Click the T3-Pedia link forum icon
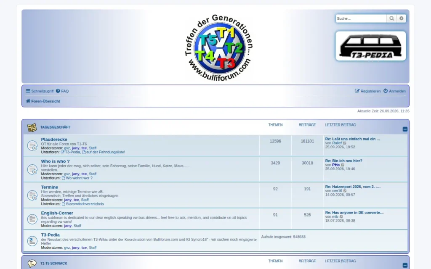Screen dimensions: 431x269 (x=32, y=241)
